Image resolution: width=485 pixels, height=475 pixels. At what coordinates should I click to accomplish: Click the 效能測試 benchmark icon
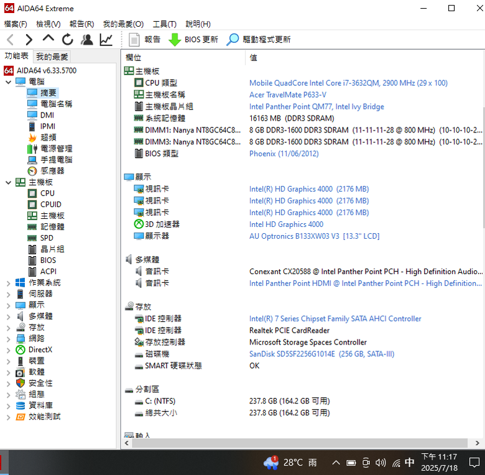tap(21, 417)
